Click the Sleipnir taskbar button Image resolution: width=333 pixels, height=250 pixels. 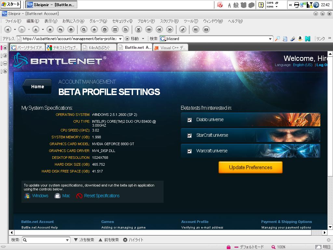51,5
